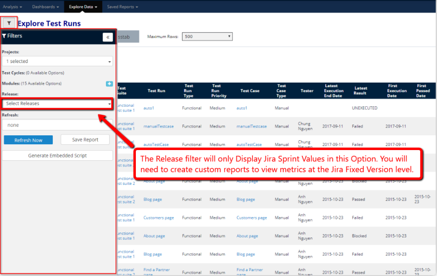Screen dimensions: 437x276
Task: Open the Analysis menu
Action: click(12, 7)
